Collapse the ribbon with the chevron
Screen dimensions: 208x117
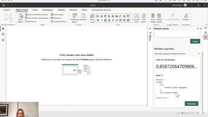click(206, 24)
